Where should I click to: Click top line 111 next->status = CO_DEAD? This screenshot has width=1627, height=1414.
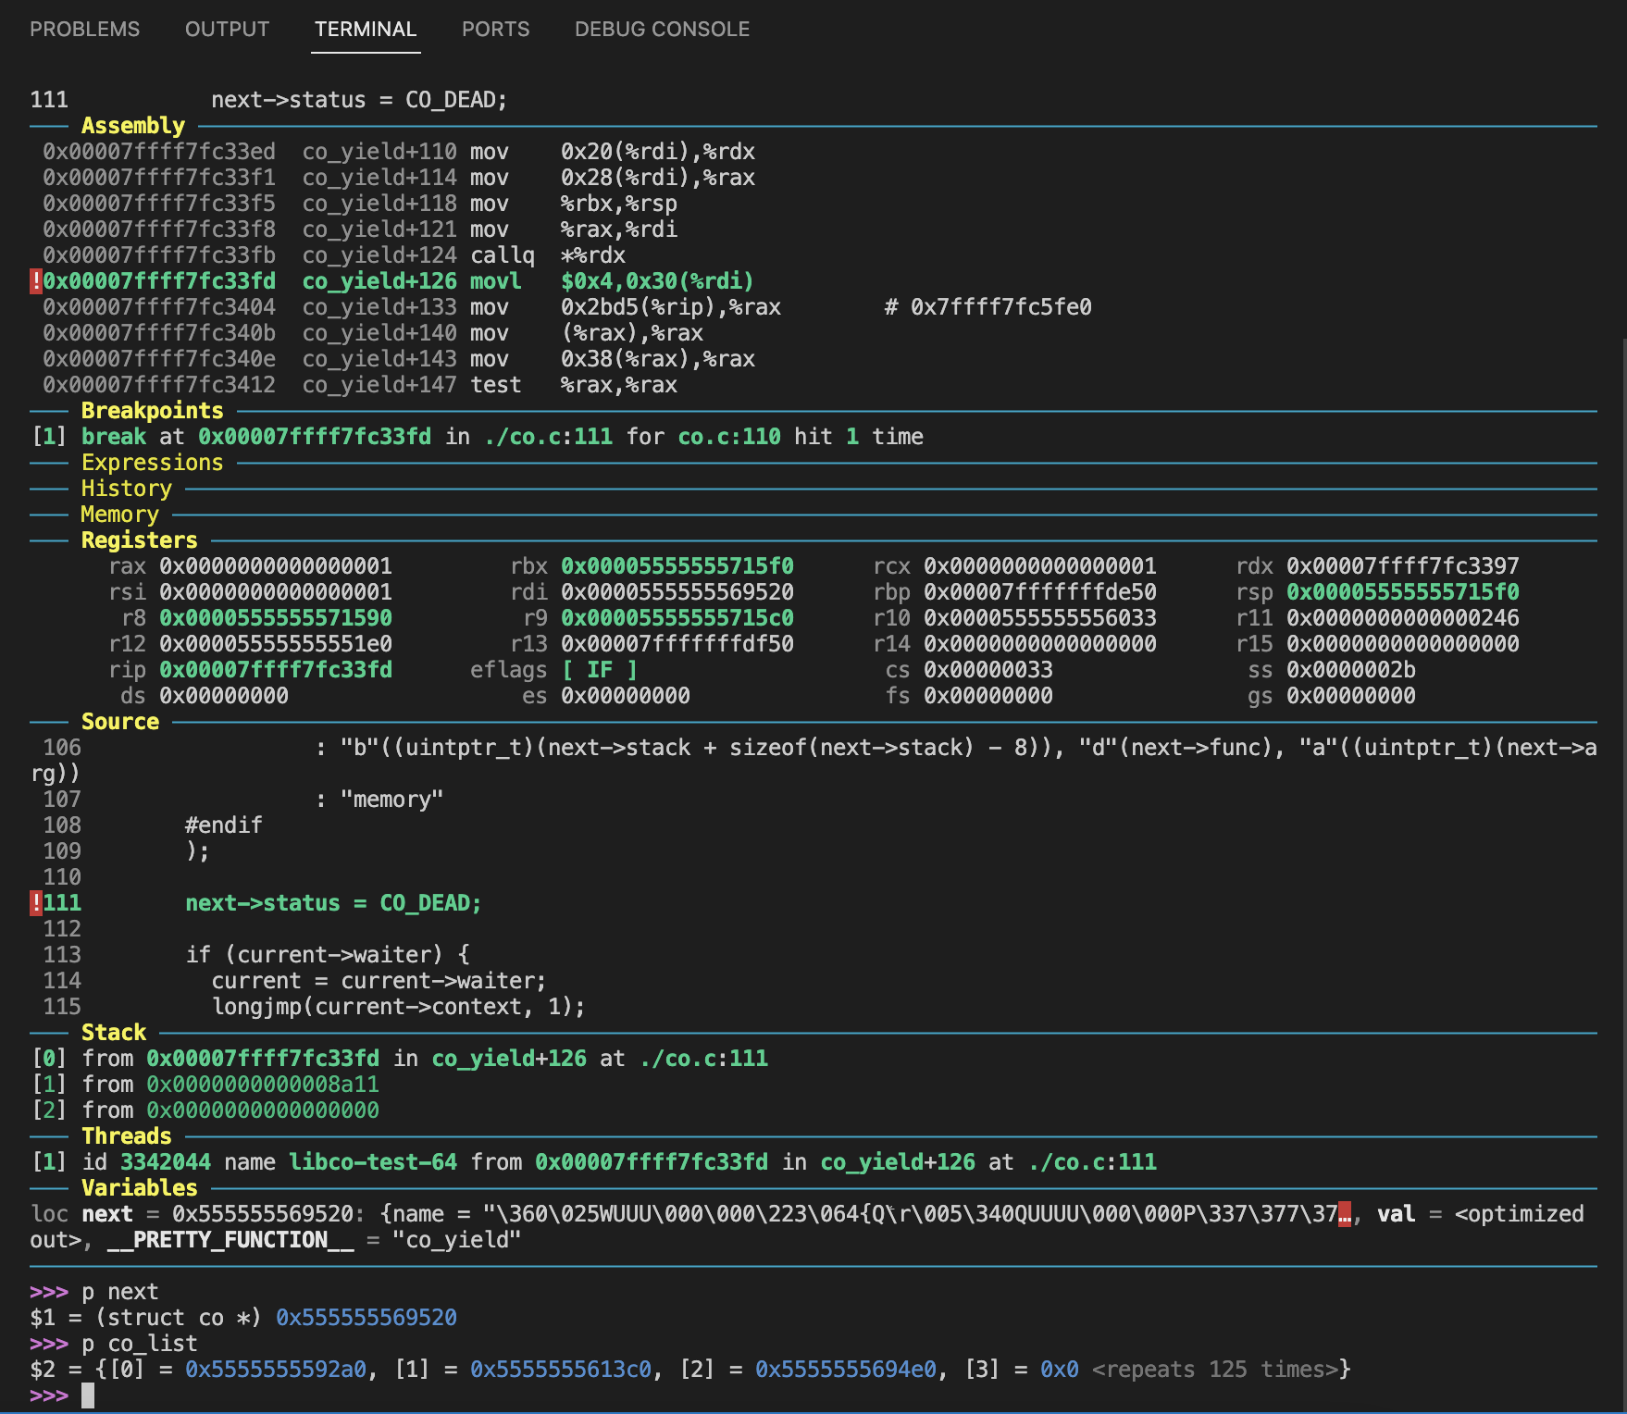coord(269,99)
